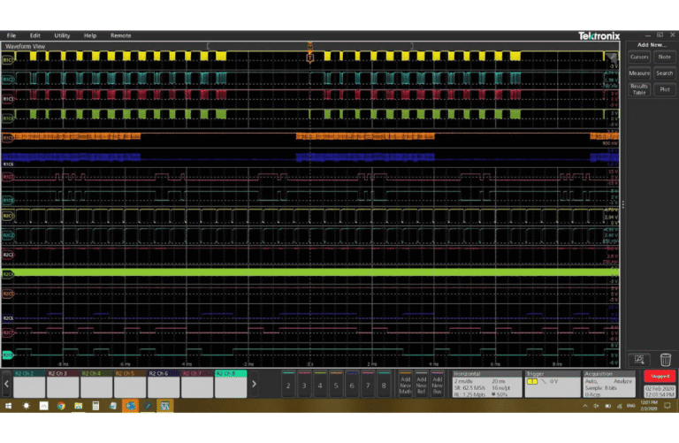The image size is (679, 443).
Task: Click Add New Math button
Action: tap(405, 384)
